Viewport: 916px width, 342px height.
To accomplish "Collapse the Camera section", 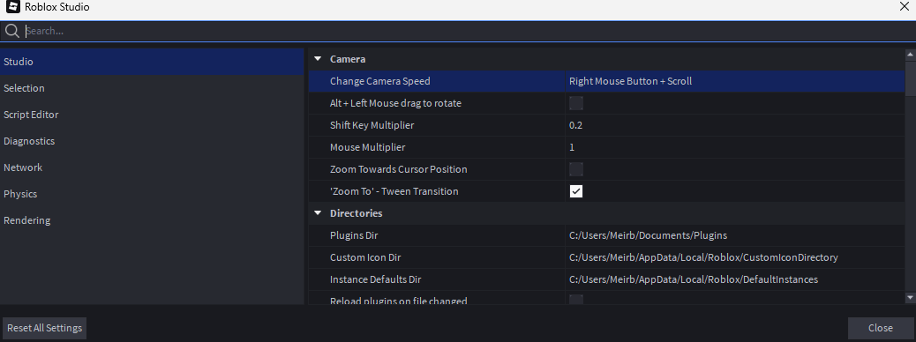I will [x=318, y=59].
